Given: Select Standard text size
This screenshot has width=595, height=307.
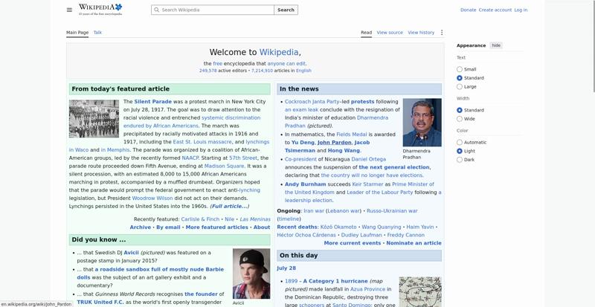Looking at the screenshot, I should pyautogui.click(x=460, y=78).
